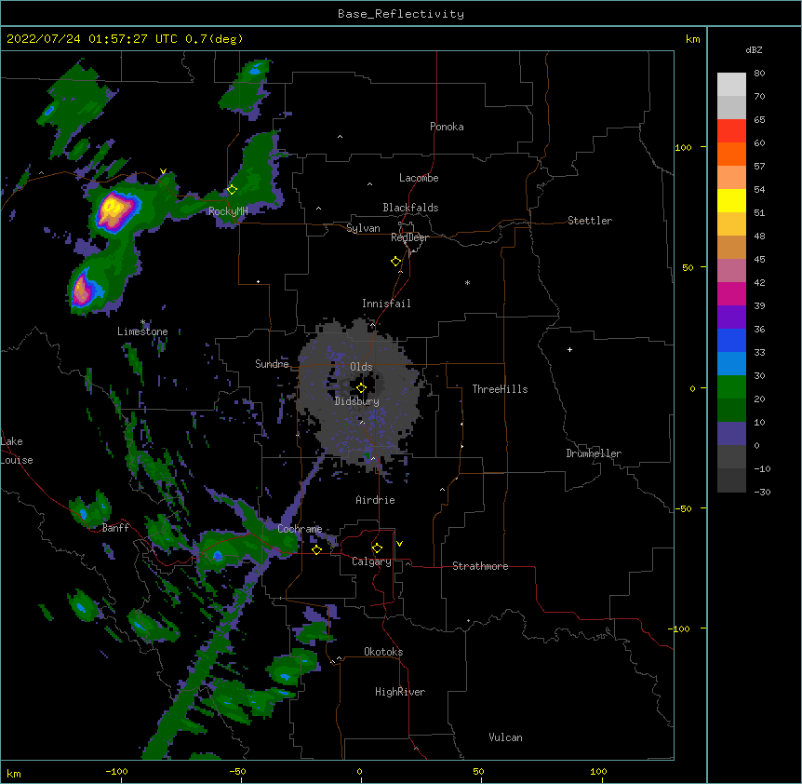Click the ThreeHills city label

(500, 389)
